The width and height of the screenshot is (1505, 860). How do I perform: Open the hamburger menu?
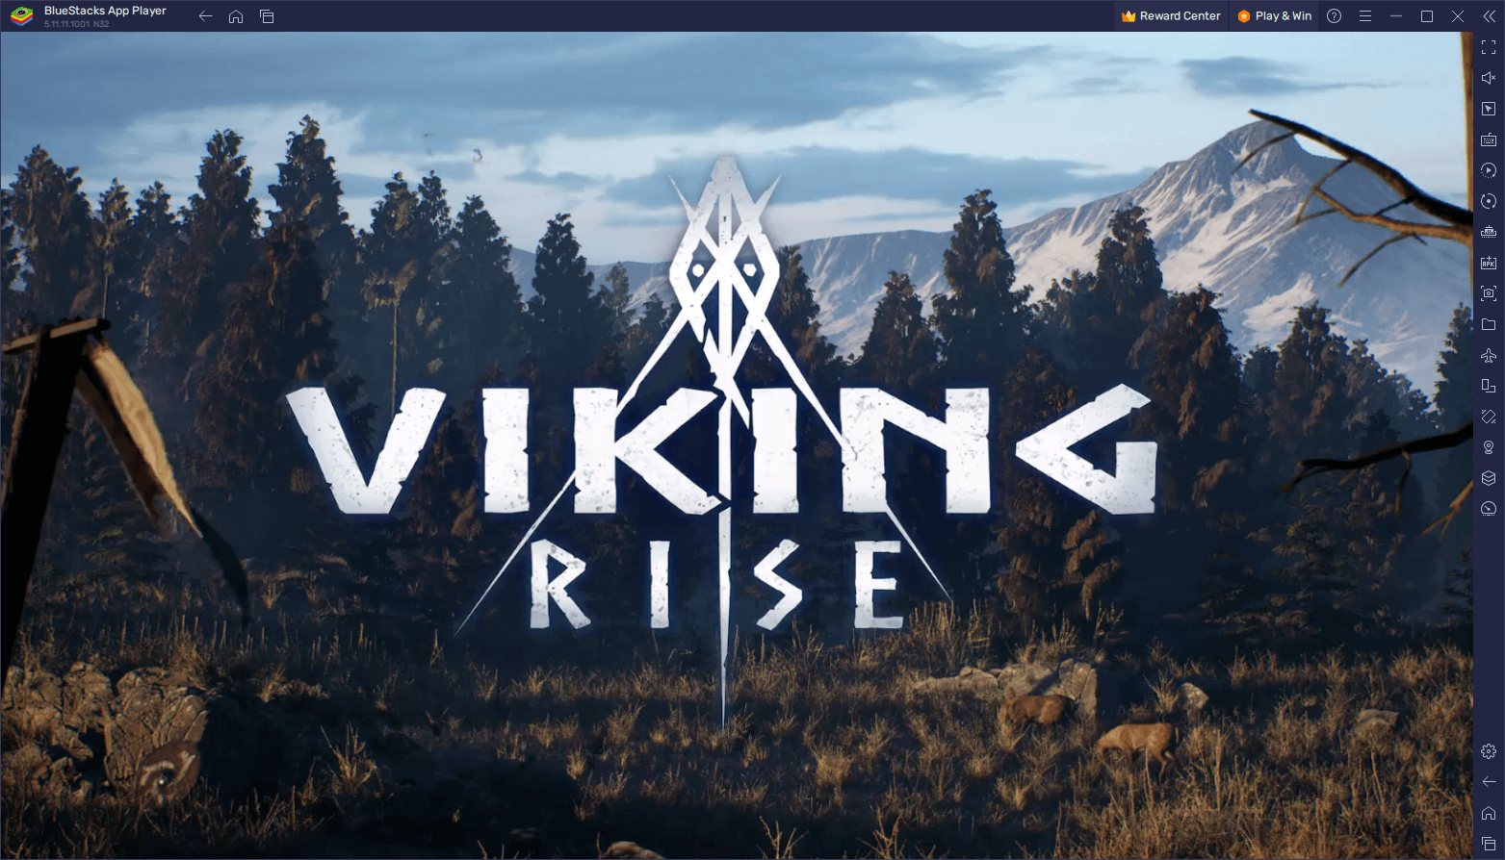(1364, 16)
